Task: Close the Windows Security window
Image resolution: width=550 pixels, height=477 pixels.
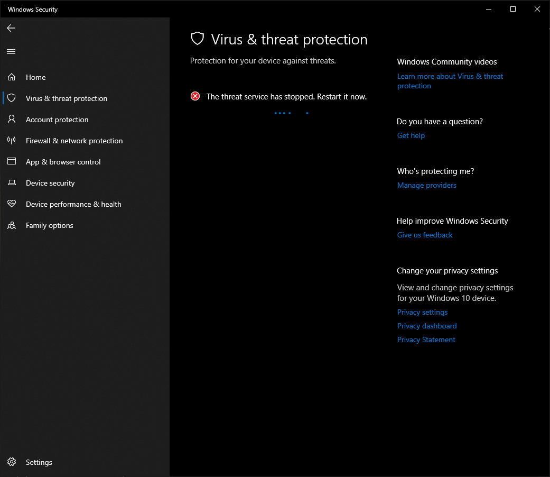Action: 537,9
